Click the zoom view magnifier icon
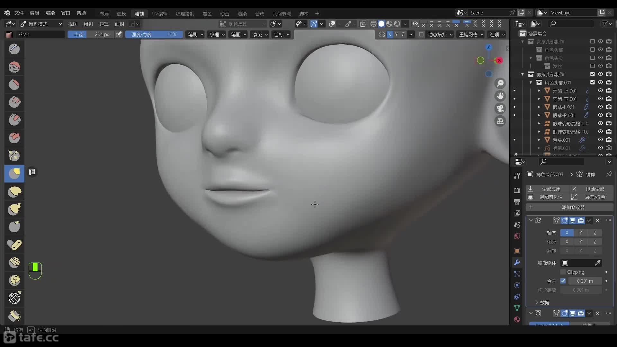This screenshot has height=347, width=617. 500,84
